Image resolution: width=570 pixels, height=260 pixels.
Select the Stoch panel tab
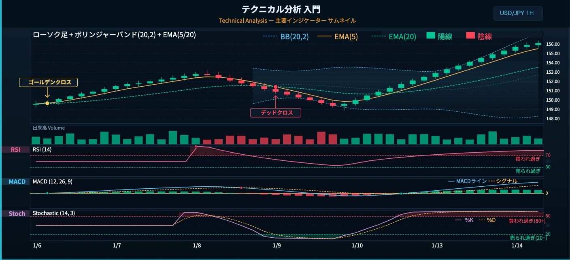(x=15, y=213)
